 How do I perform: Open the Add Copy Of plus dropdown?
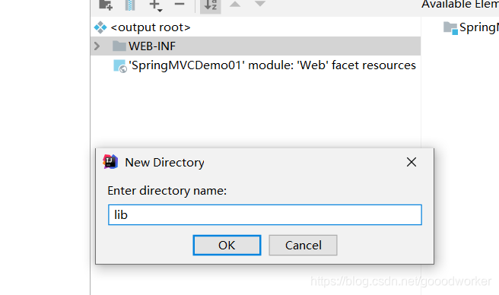click(156, 5)
